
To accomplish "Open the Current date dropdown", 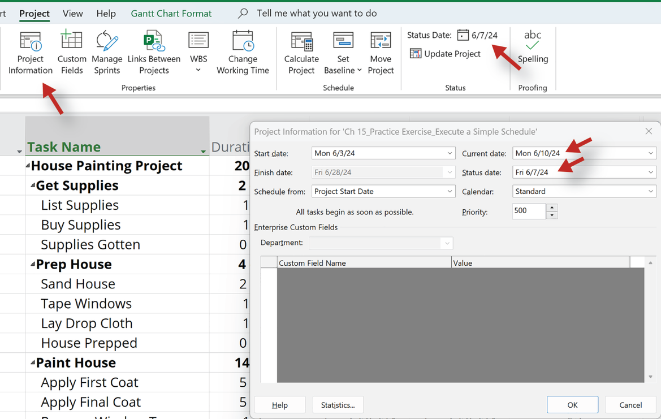I will click(x=650, y=153).
